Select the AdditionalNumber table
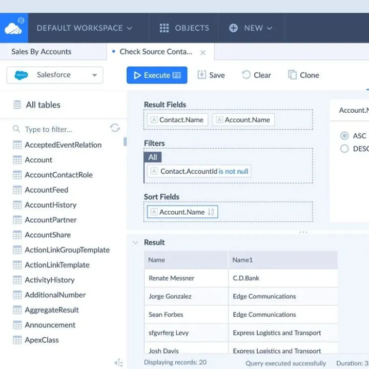The width and height of the screenshot is (369, 369). 55,295
